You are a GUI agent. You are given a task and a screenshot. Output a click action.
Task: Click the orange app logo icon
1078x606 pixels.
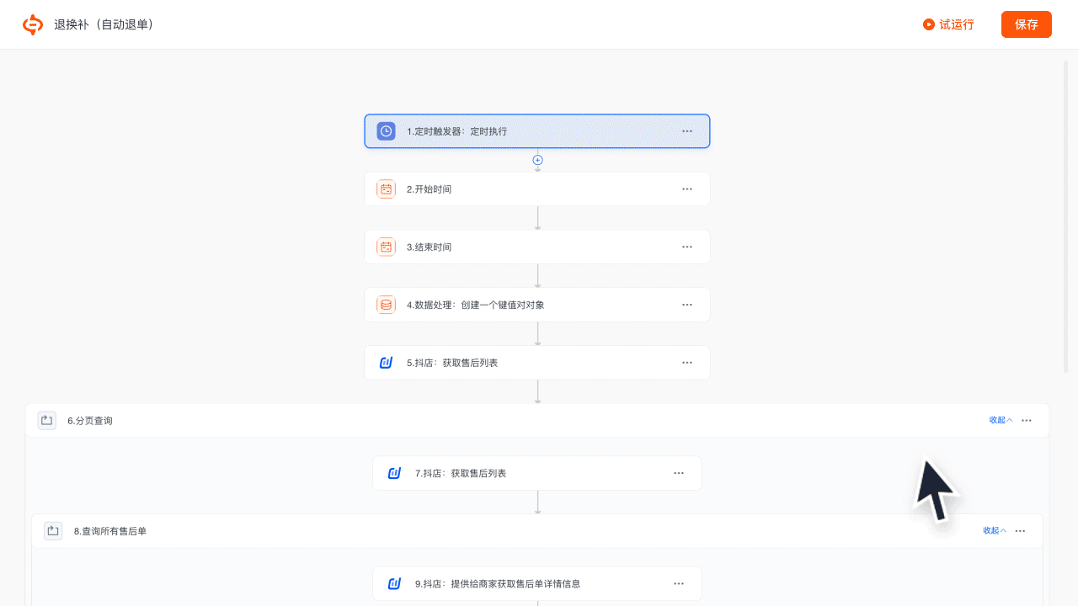coord(33,24)
